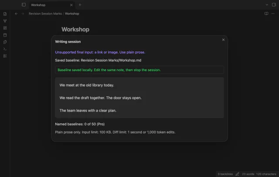Click the Plain prose only limits note
279x177 pixels.
pyautogui.click(x=115, y=132)
